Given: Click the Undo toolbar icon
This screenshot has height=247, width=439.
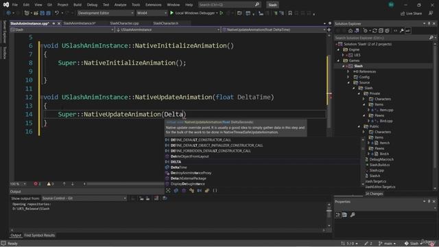Looking at the screenshot, I should coord(57,13).
